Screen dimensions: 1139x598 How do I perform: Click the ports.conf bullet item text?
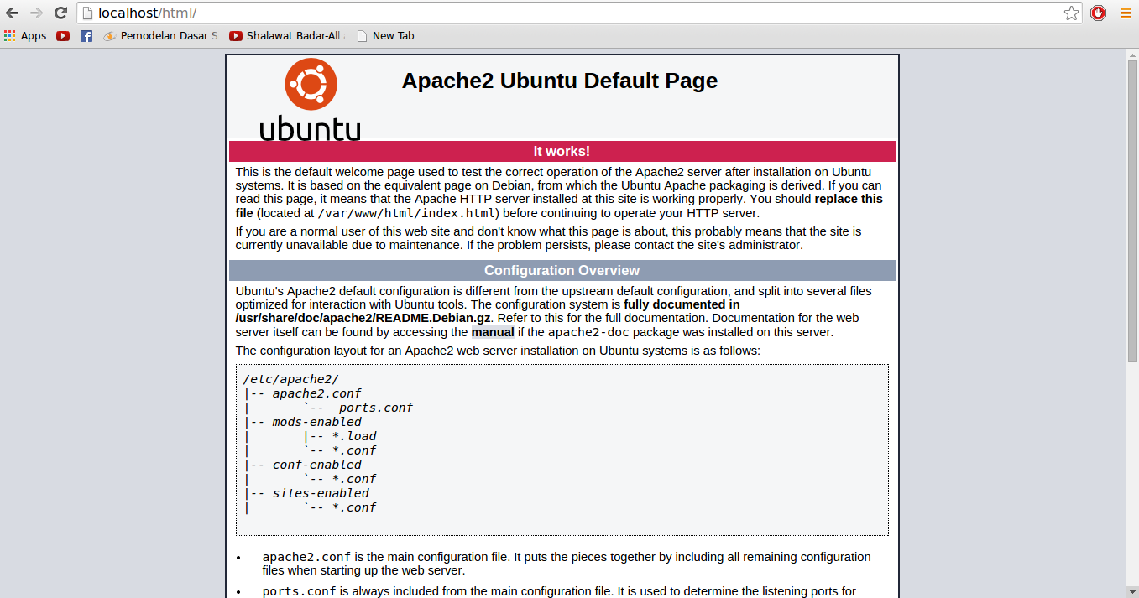click(559, 591)
